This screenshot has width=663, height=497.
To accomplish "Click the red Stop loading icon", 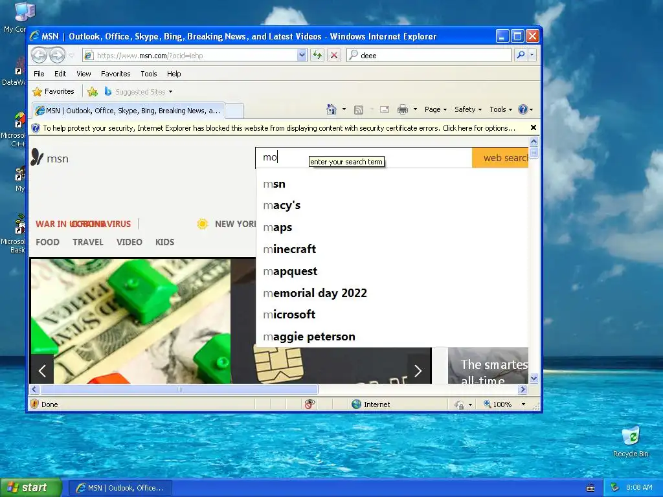I will coord(334,55).
